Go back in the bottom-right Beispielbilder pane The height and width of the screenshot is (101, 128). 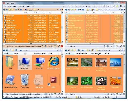pyautogui.click(x=66, y=50)
